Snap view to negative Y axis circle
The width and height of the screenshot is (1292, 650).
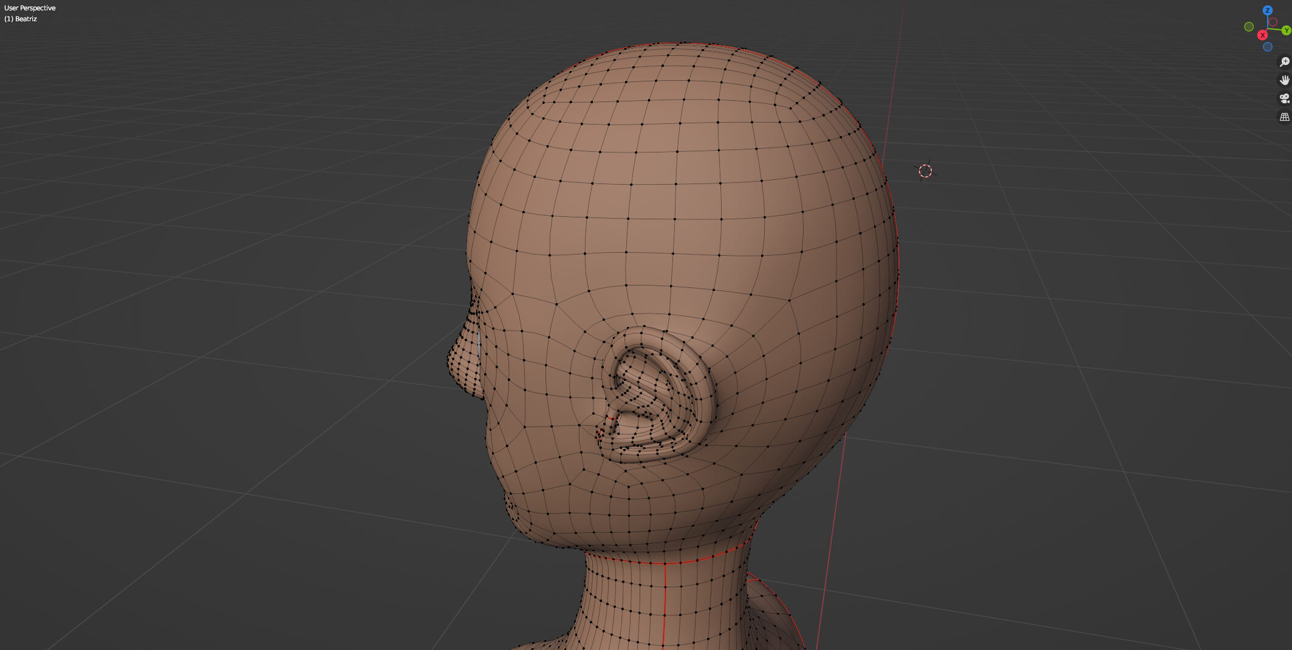tap(1249, 27)
